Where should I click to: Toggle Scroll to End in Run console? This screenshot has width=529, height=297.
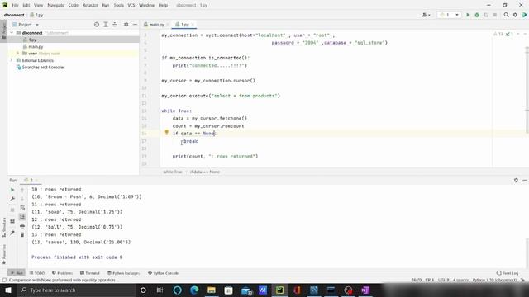(22, 216)
